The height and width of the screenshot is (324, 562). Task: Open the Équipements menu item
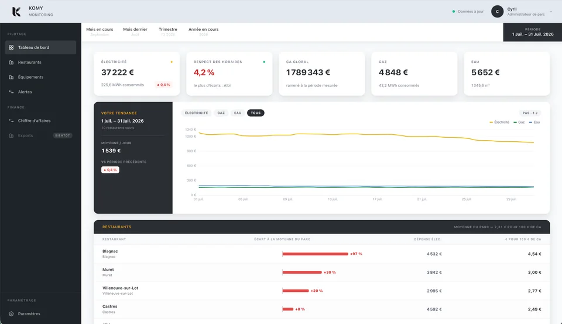(40, 77)
